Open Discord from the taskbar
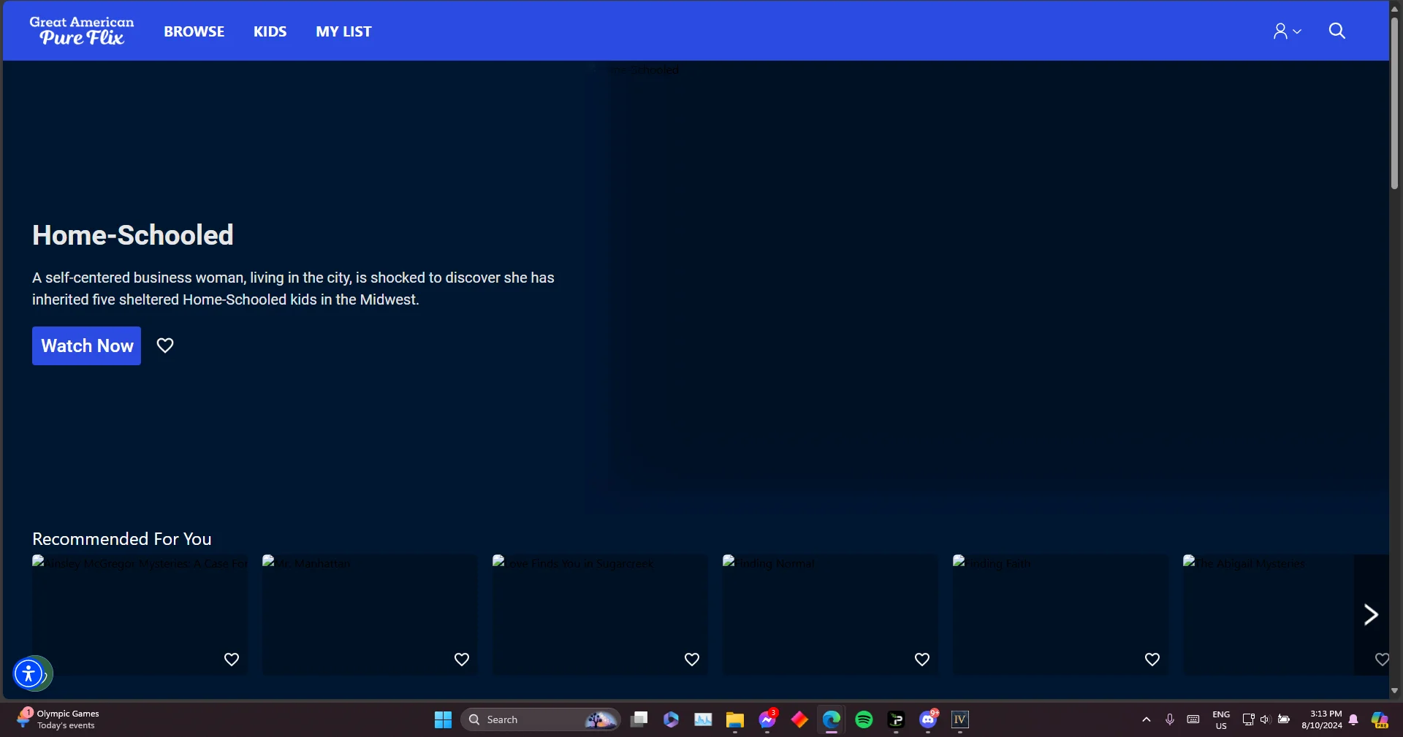This screenshot has height=737, width=1403. click(928, 719)
